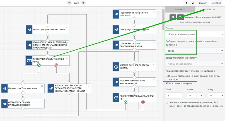
Task: Click the 'Экспорт' button
Action: pos(216,3)
